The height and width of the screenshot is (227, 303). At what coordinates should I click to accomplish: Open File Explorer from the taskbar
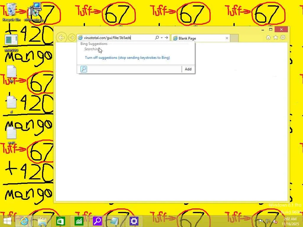42,221
